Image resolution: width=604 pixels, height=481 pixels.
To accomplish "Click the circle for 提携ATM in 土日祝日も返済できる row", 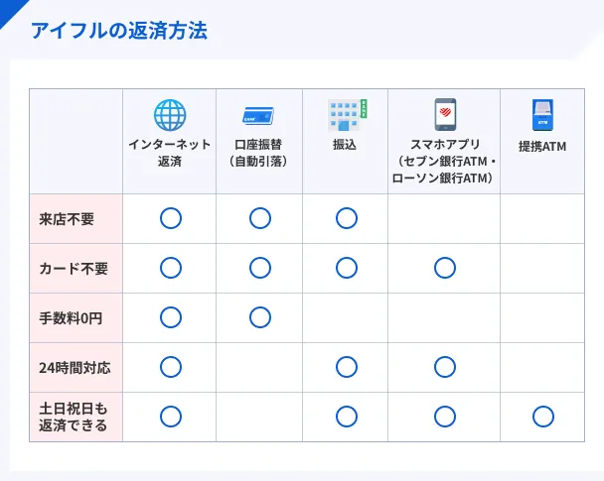I will point(542,417).
